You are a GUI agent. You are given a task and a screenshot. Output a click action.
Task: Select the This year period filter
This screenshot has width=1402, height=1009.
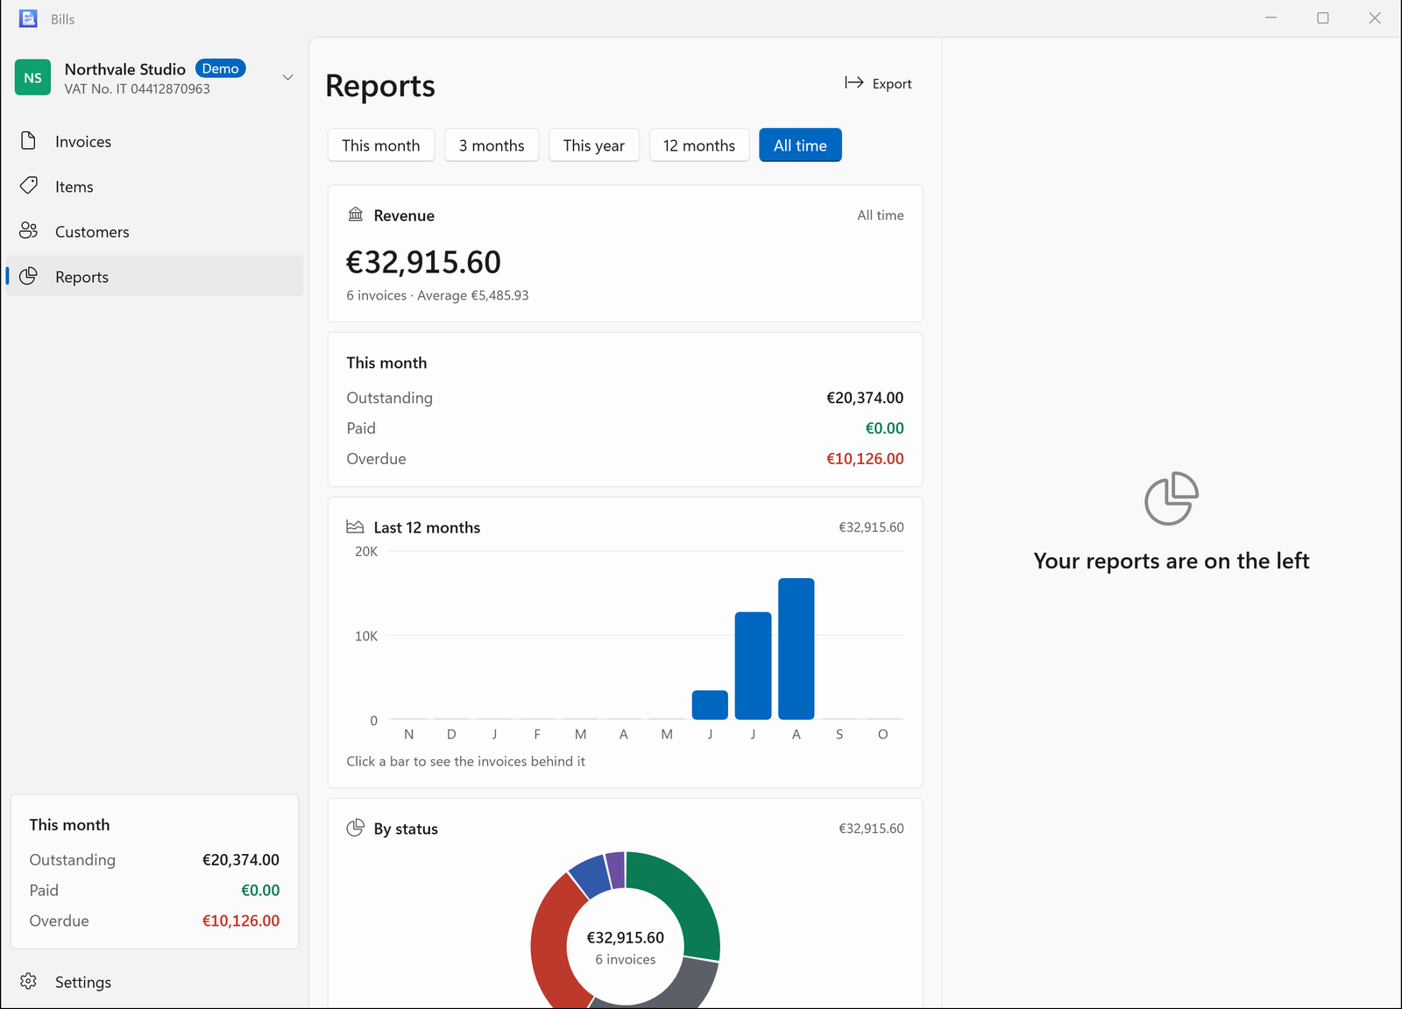pos(594,145)
